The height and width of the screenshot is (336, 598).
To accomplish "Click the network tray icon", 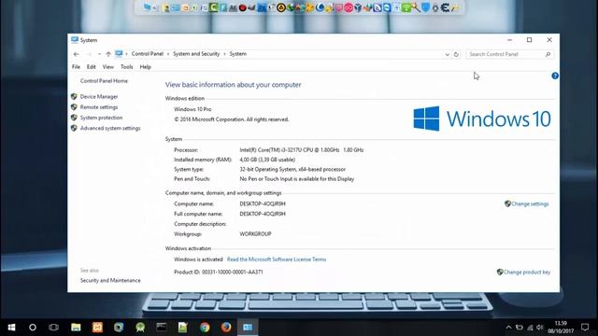I will (530, 328).
